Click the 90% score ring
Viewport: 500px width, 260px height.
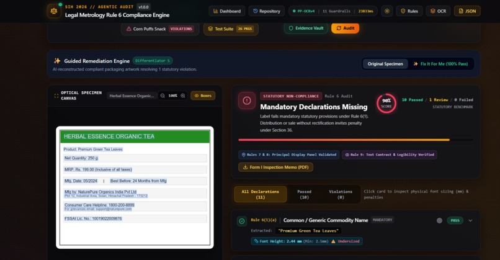tap(386, 103)
